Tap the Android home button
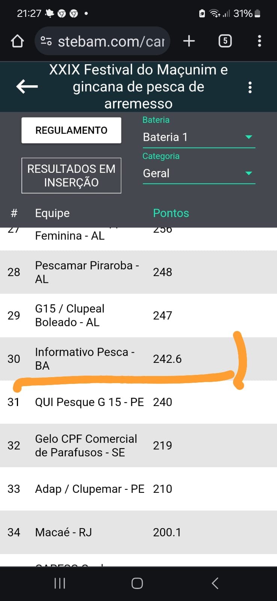Screen dimensions: 277x601 [x=137, y=583]
